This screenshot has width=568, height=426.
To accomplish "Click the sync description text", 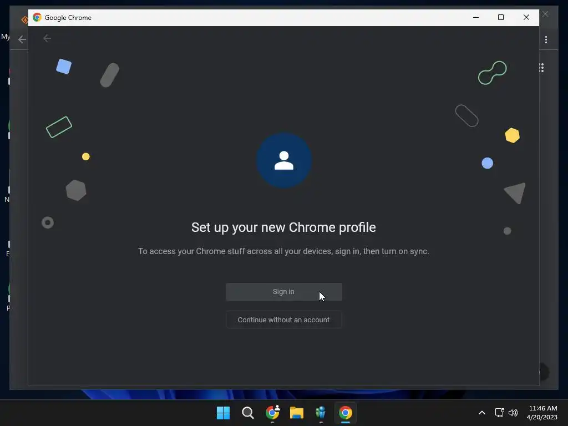I will (283, 251).
